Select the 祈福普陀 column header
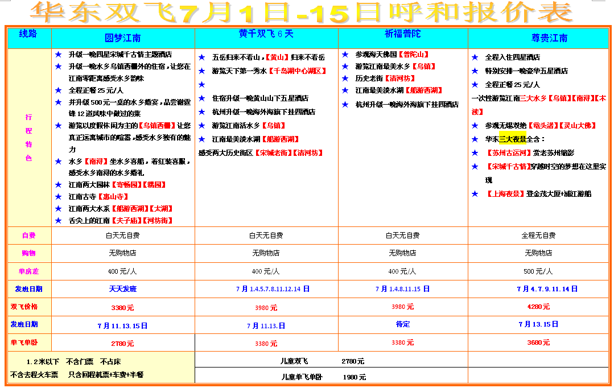 403,34
